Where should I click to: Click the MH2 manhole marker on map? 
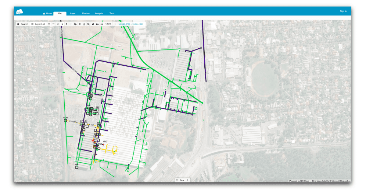(x=103, y=144)
